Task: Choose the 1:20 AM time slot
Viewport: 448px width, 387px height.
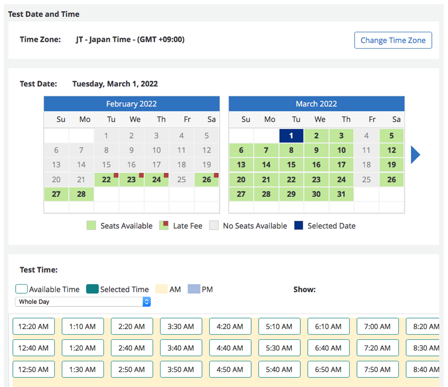Action: click(82, 348)
